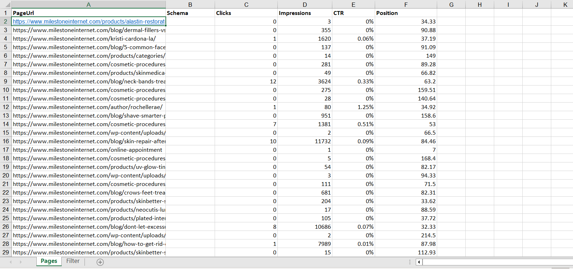Select CTR value 0.51%
This screenshot has width=573, height=269.
point(353,124)
